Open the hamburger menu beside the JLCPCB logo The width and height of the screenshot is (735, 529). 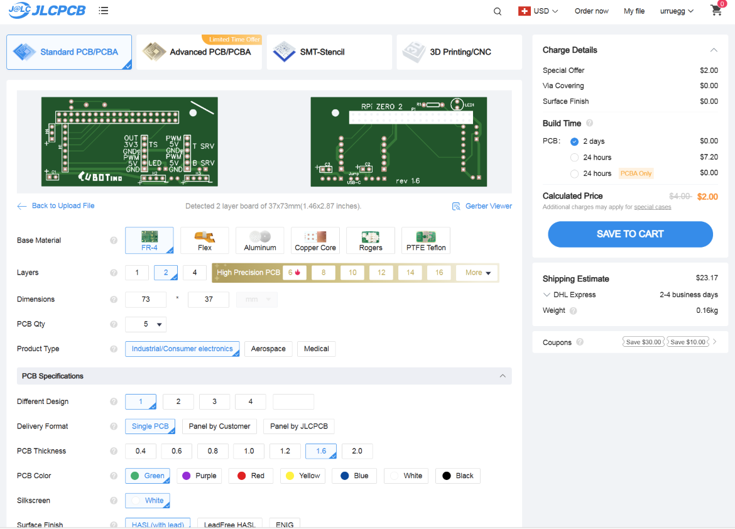click(x=104, y=10)
